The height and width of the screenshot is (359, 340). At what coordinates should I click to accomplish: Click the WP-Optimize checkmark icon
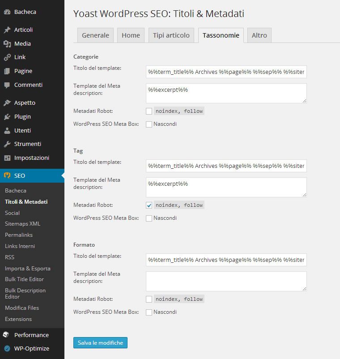click(7, 348)
